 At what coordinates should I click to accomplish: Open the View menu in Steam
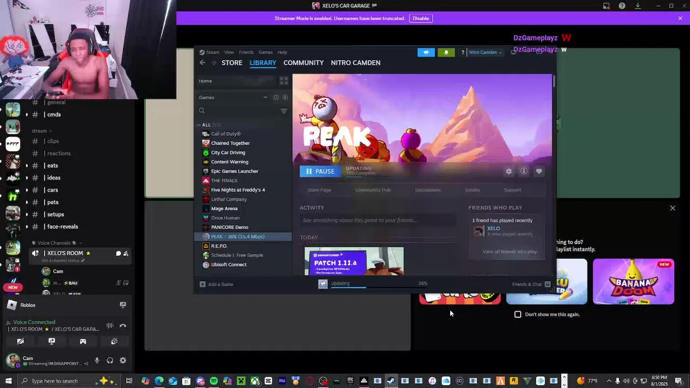229,52
